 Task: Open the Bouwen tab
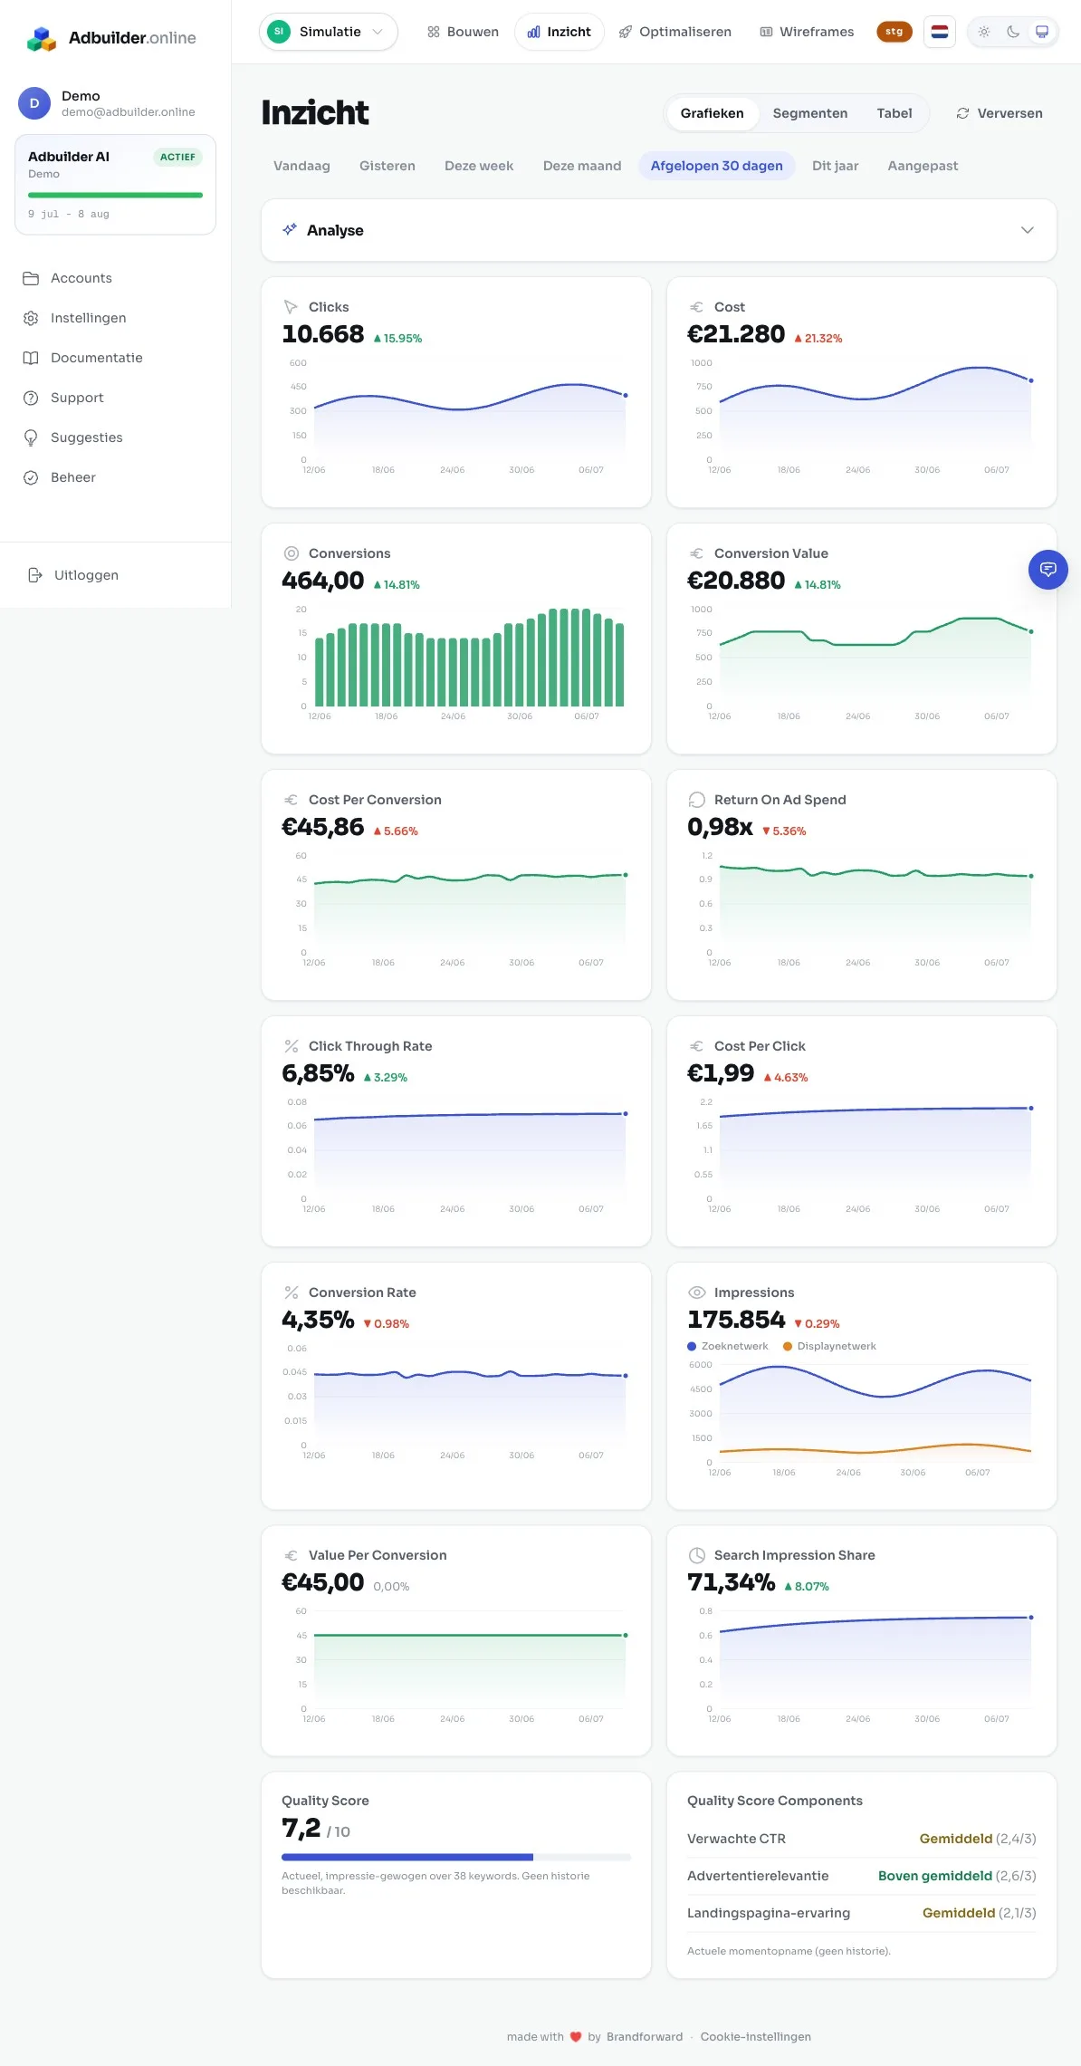463,32
